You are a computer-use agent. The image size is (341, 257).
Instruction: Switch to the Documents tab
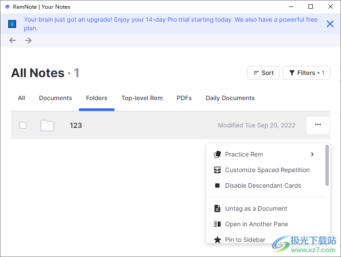click(56, 98)
